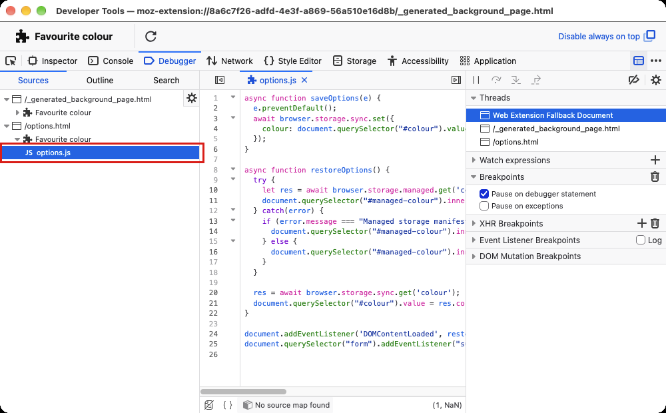
Task: Select the Sources sub-tab
Action: tap(33, 81)
